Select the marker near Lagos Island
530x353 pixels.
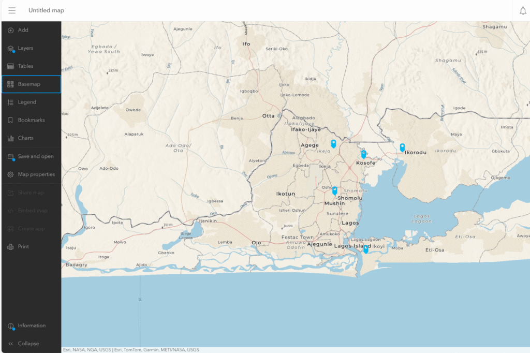coord(365,249)
